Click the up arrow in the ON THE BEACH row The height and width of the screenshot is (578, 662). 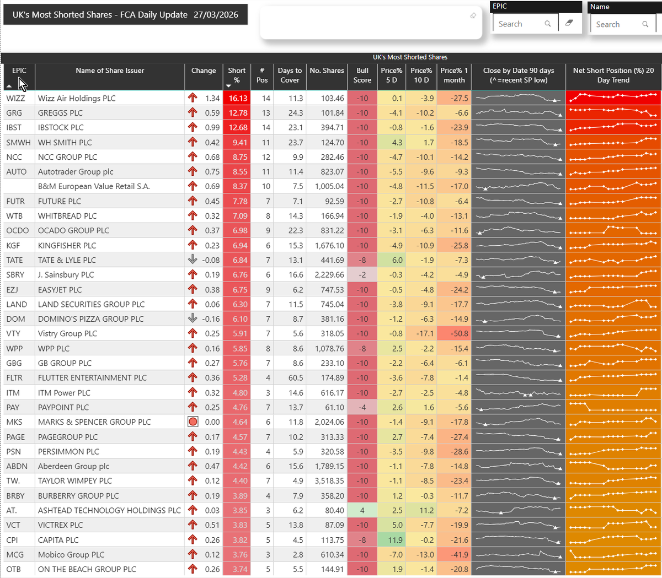click(x=193, y=569)
